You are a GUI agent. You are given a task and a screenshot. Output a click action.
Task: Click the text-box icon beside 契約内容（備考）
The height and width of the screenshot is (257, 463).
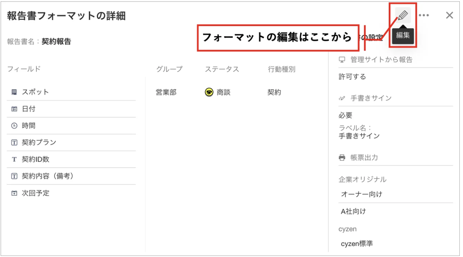pos(14,176)
